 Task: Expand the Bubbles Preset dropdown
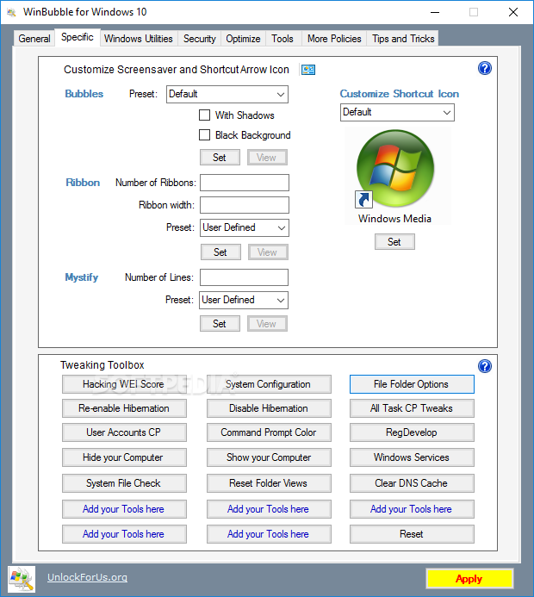tap(227, 94)
